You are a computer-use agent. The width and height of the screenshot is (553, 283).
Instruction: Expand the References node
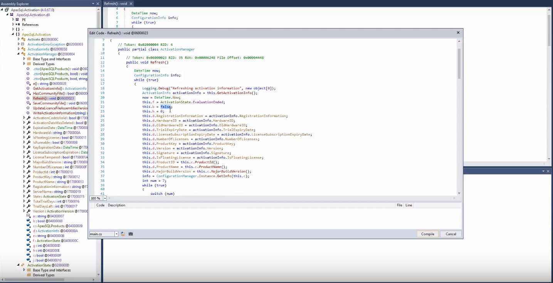(13, 25)
